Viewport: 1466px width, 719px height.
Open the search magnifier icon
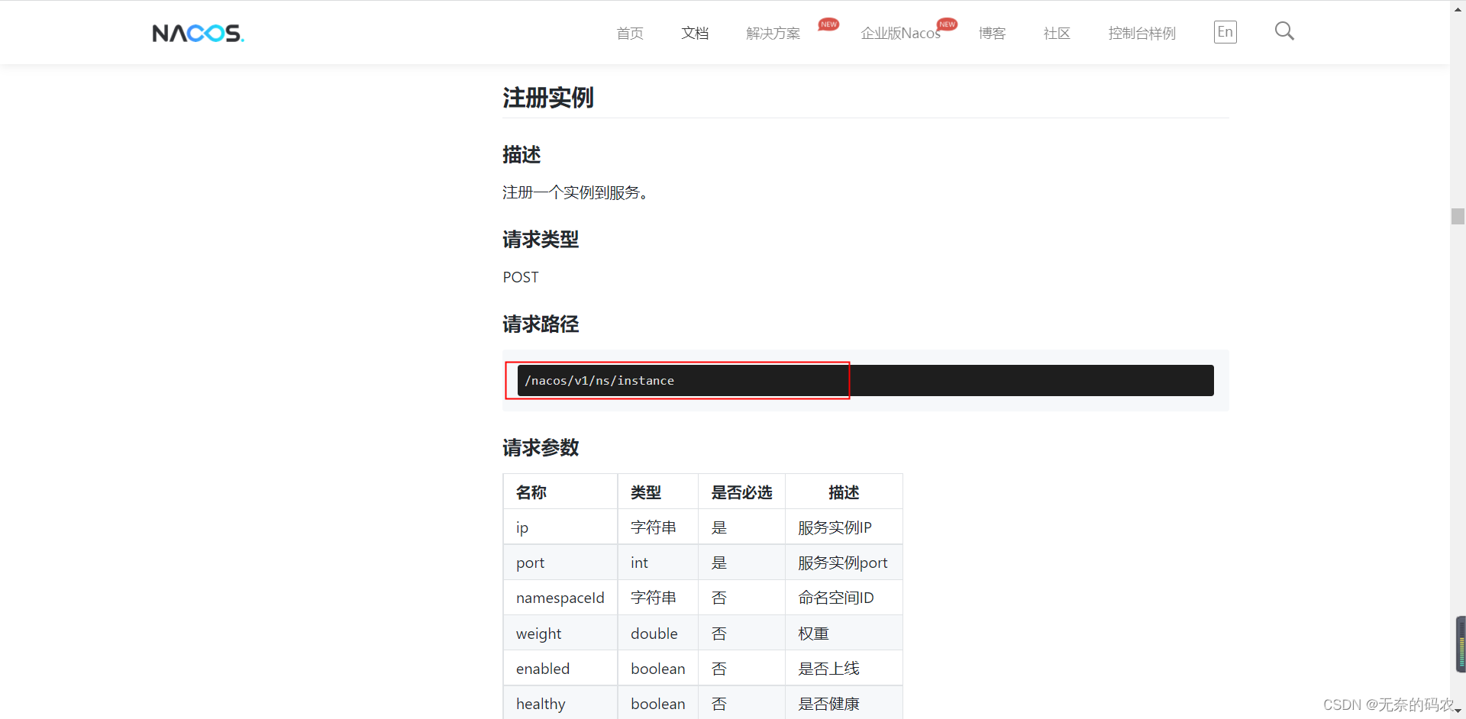(1284, 31)
